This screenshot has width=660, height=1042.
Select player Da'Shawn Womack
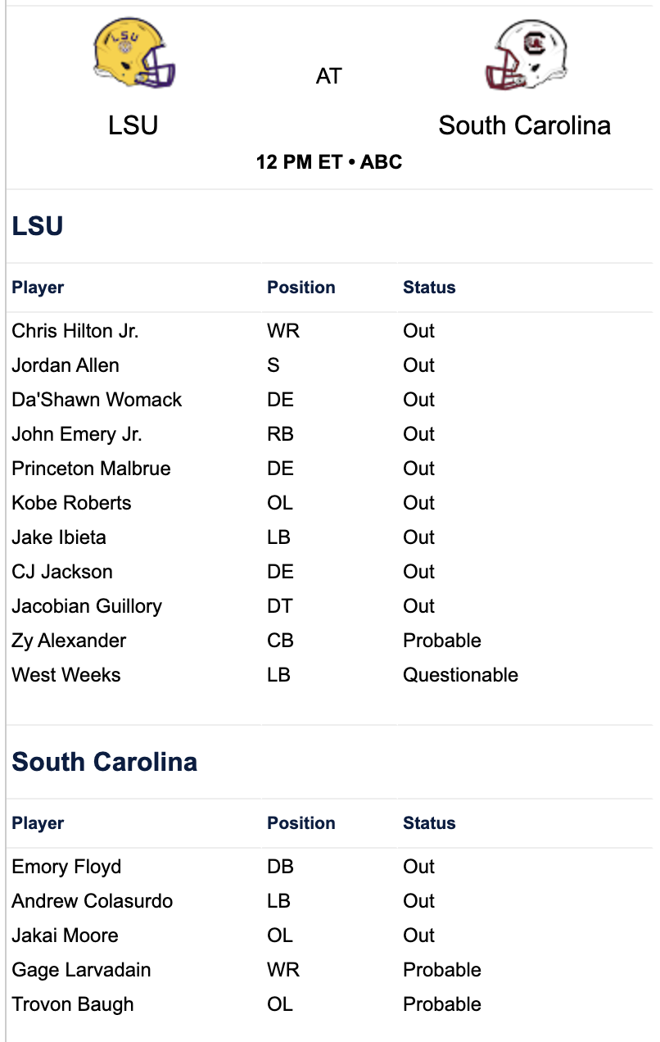click(97, 400)
